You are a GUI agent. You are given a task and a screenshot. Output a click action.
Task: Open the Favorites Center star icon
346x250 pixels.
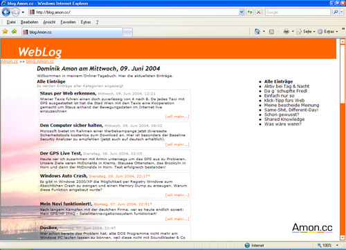coord(5,32)
